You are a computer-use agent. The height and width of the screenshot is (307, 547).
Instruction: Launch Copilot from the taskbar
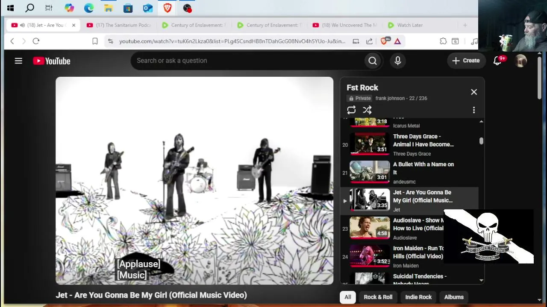click(69, 8)
